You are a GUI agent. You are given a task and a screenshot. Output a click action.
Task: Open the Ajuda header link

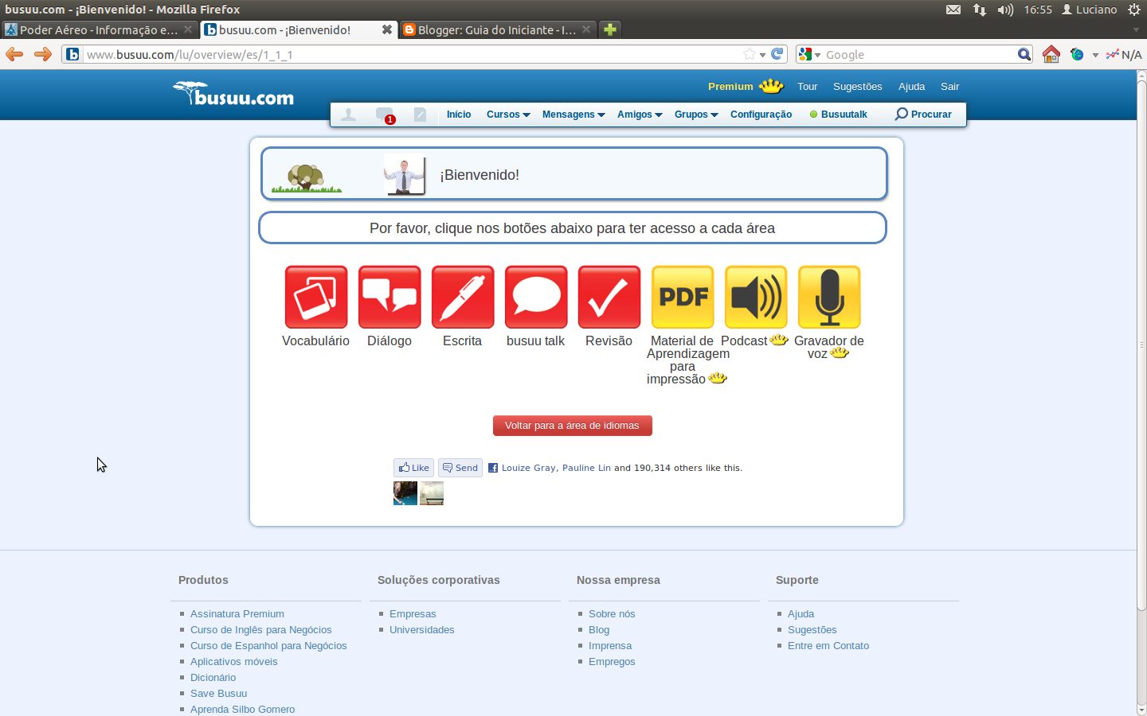(912, 87)
